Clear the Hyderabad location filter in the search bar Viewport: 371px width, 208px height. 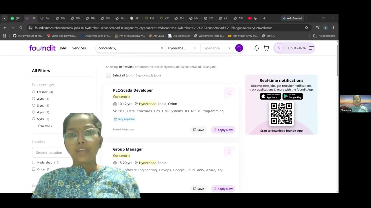pos(194,48)
